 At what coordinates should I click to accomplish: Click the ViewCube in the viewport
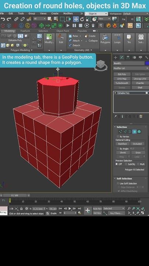[x=101, y=65]
